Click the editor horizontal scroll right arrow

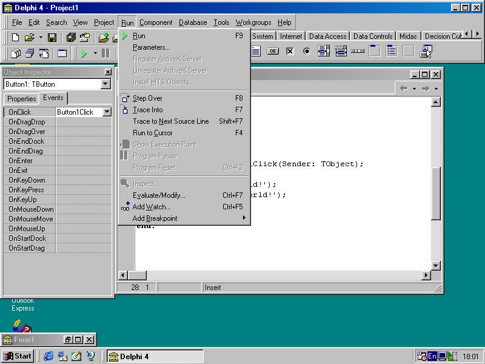click(x=426, y=275)
